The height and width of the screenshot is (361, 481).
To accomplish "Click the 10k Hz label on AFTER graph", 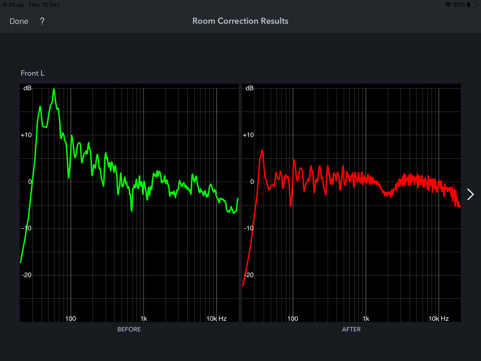I will [439, 319].
